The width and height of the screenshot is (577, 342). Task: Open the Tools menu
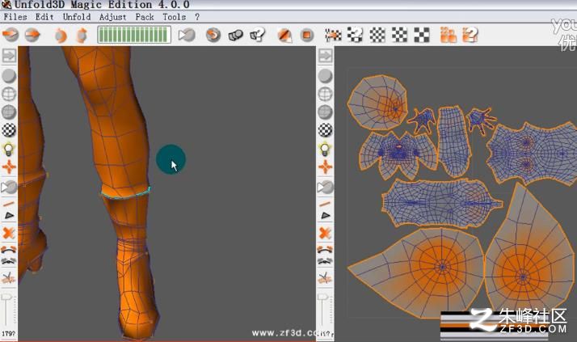click(x=174, y=17)
